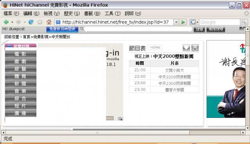The width and height of the screenshot is (250, 144).
Task: Click the 中天新聞台 breadcrumb text
Action: pos(61,37)
